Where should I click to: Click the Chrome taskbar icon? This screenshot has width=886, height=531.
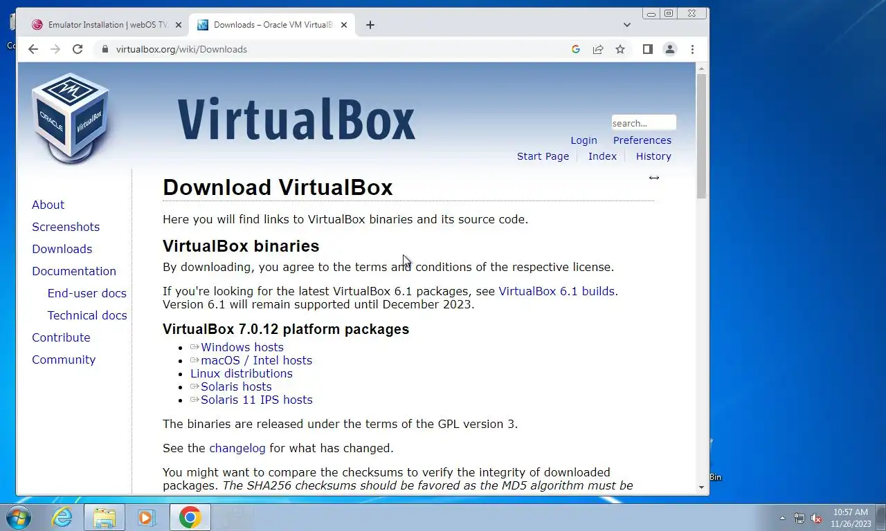point(190,517)
